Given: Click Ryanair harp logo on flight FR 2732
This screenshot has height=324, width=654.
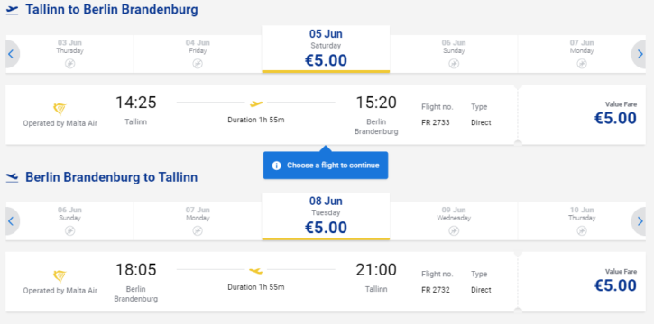Looking at the screenshot, I should pos(60,276).
